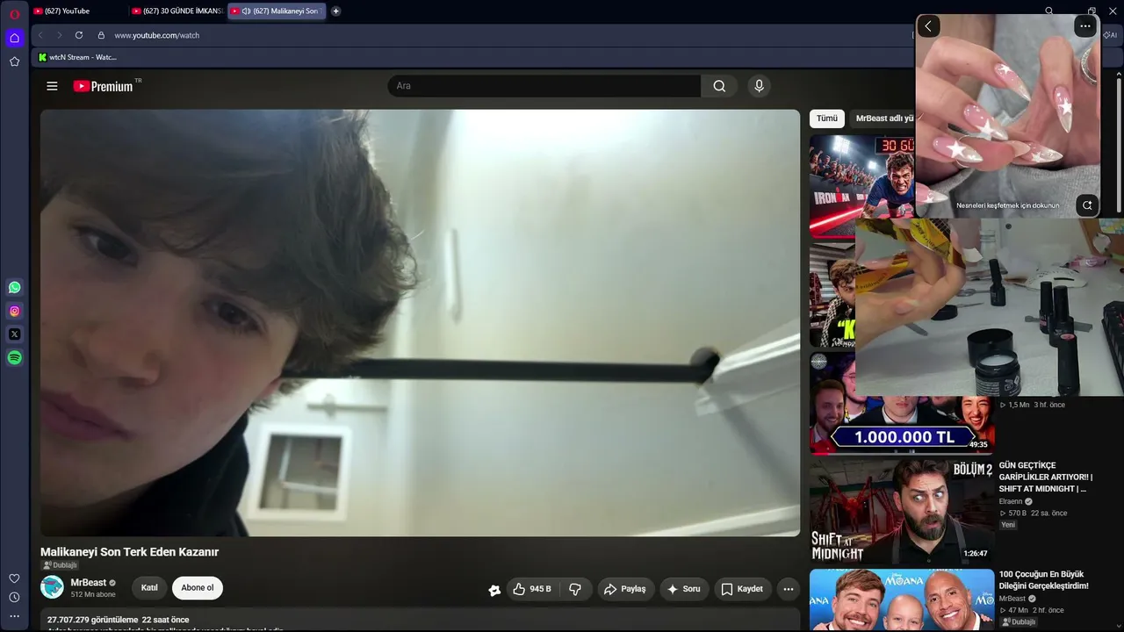Open the 'Shift at Midnight' video thumbnail
Screen dimensions: 1124x632
(902, 512)
